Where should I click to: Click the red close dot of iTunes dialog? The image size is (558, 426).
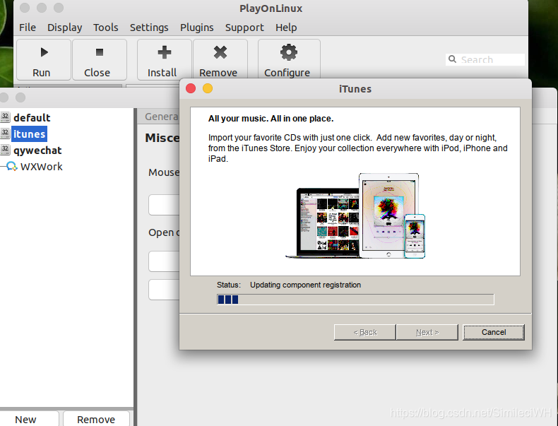(x=191, y=88)
